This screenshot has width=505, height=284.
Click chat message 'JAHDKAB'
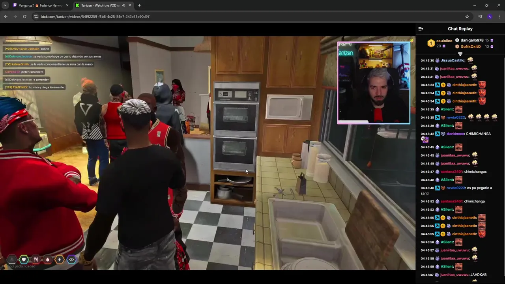(x=479, y=275)
